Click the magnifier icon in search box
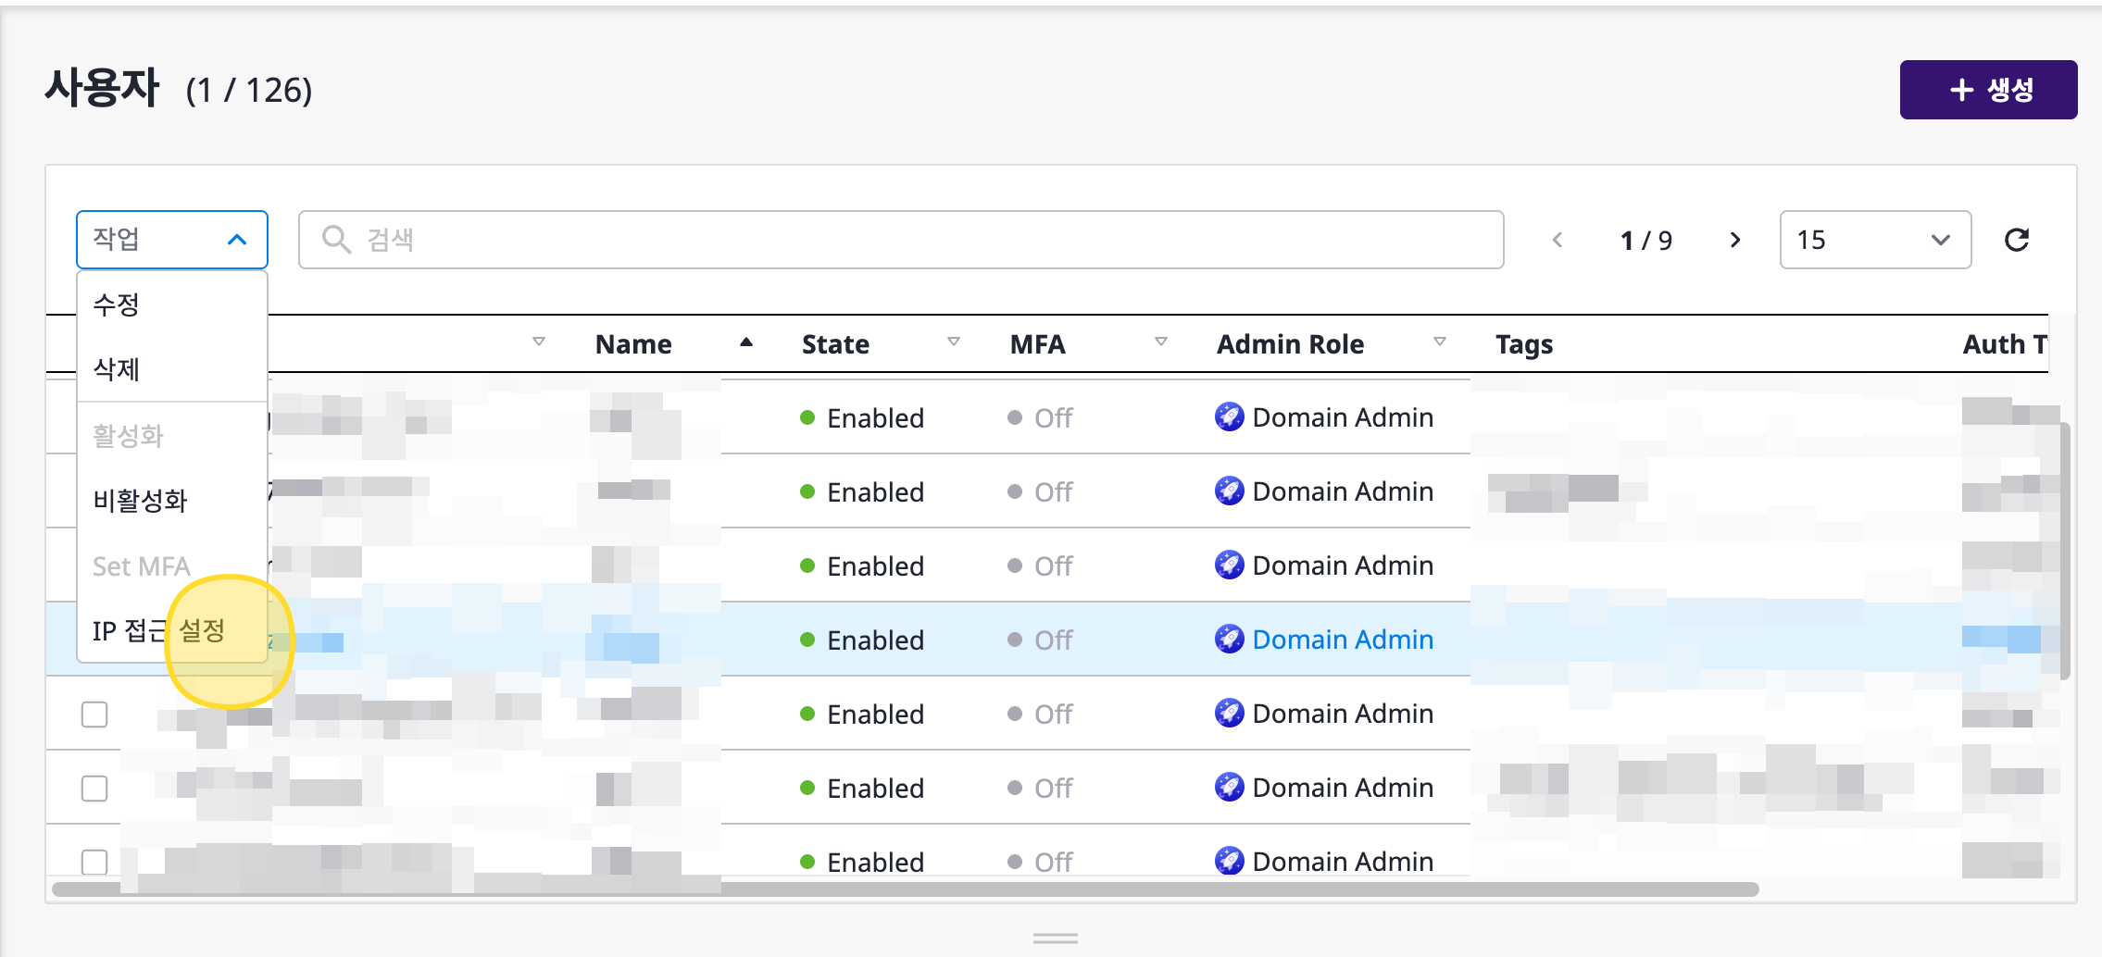Screen dimensions: 2102x957 (335, 240)
